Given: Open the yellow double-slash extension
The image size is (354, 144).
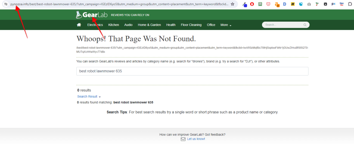Looking at the screenshot, I should pos(293,4).
